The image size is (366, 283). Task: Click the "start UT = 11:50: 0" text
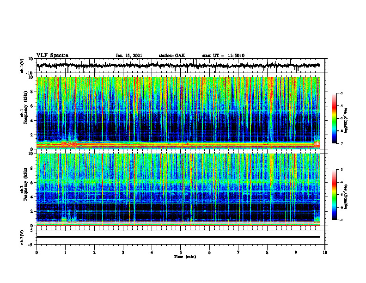tap(223, 55)
